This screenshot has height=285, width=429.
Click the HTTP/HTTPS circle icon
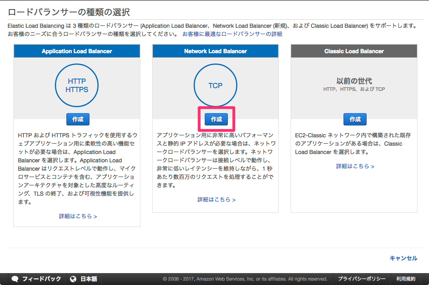tap(77, 85)
